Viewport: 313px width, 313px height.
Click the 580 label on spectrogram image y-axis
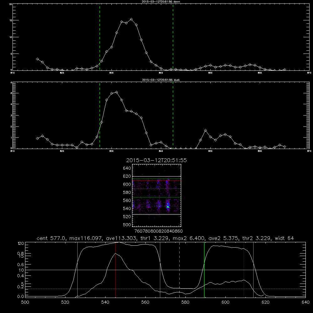click(x=127, y=192)
